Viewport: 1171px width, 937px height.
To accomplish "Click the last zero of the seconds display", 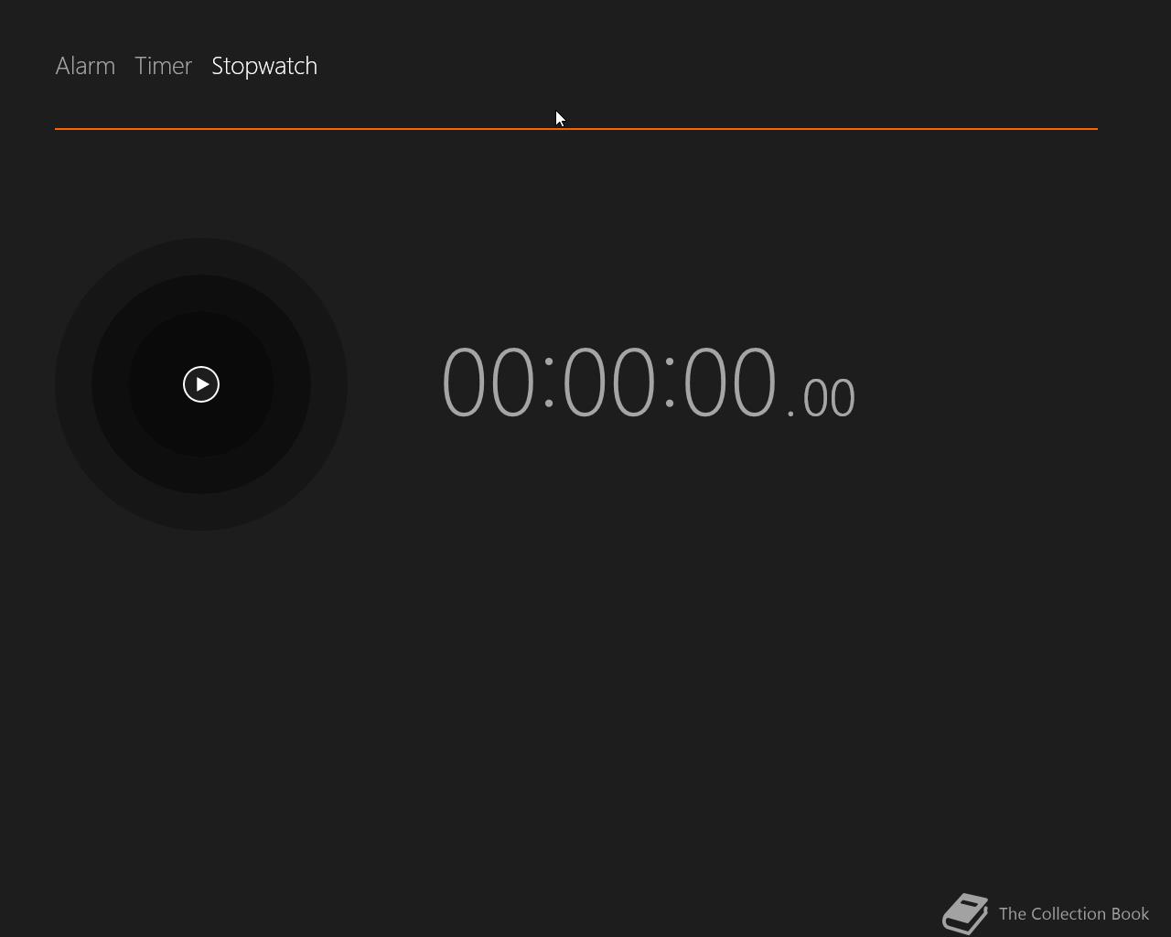I will click(x=754, y=382).
